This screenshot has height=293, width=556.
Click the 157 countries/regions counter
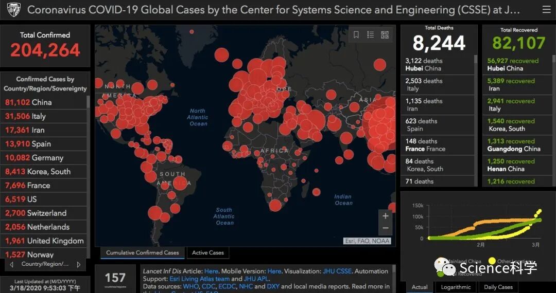click(115, 279)
